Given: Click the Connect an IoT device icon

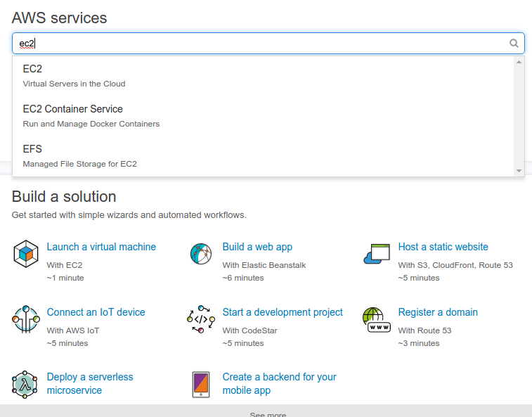Looking at the screenshot, I should pyautogui.click(x=26, y=319).
